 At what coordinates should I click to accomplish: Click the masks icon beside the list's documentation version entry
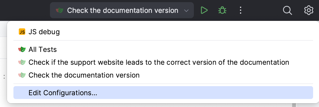point(22,75)
